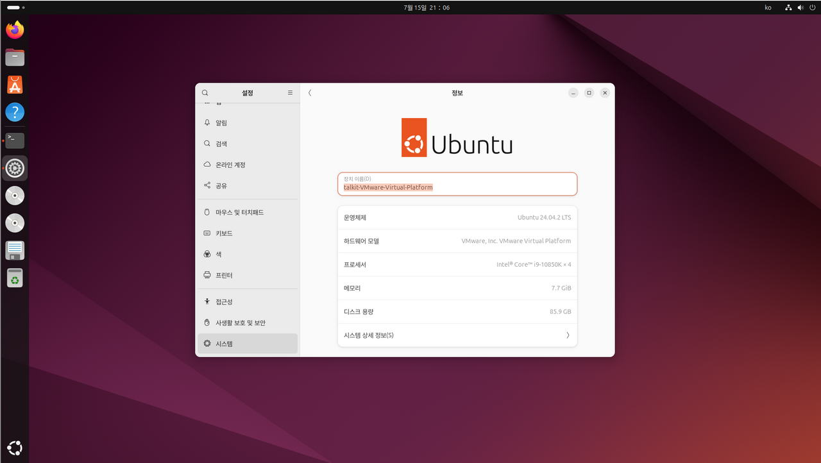Open Terminal from the dock

point(15,140)
